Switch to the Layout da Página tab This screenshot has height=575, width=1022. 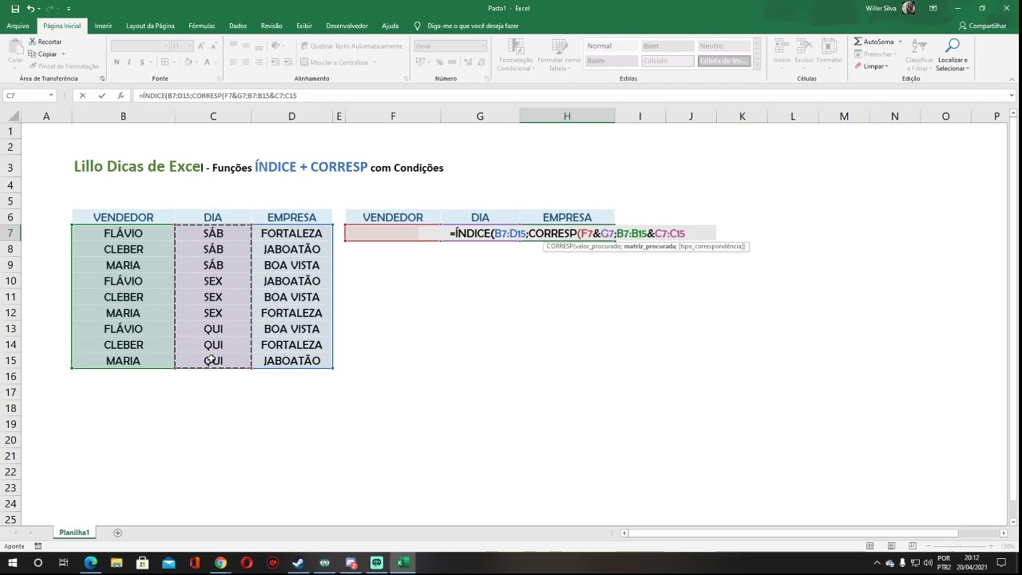coord(150,26)
